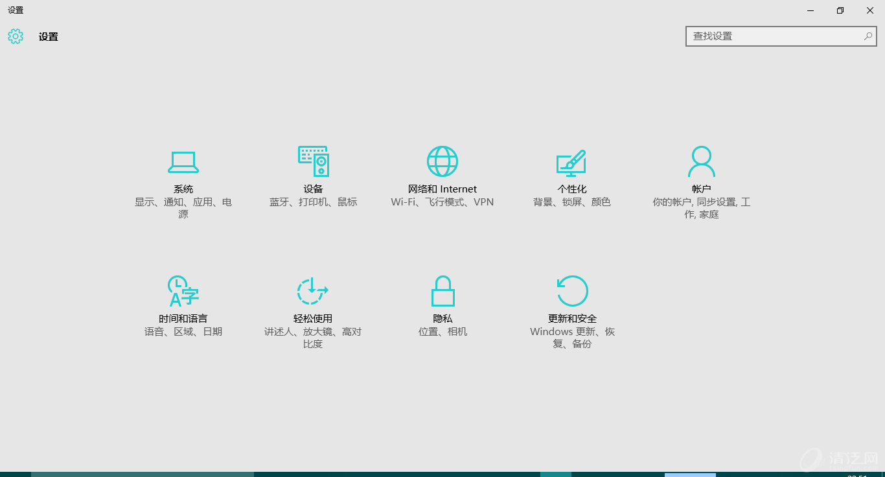This screenshot has width=885, height=477.
Task: Click the bold 设置 header title
Action: coord(49,37)
